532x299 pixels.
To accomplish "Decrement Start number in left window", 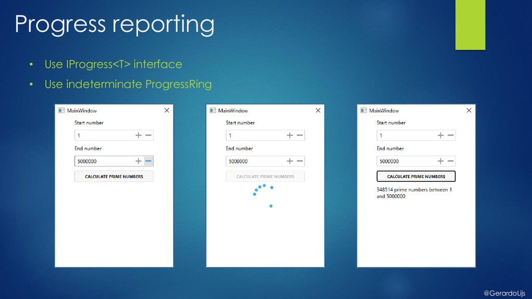I will (148, 135).
